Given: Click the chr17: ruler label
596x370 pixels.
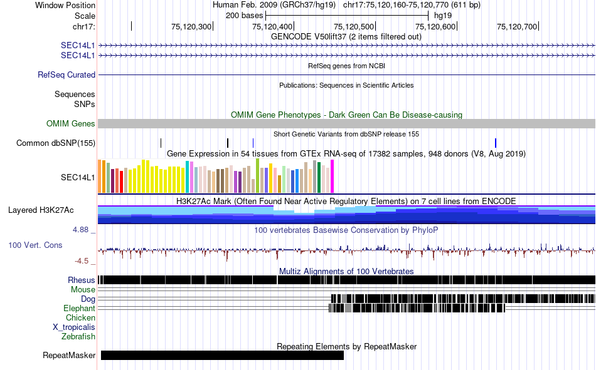Looking at the screenshot, I should coord(83,26).
